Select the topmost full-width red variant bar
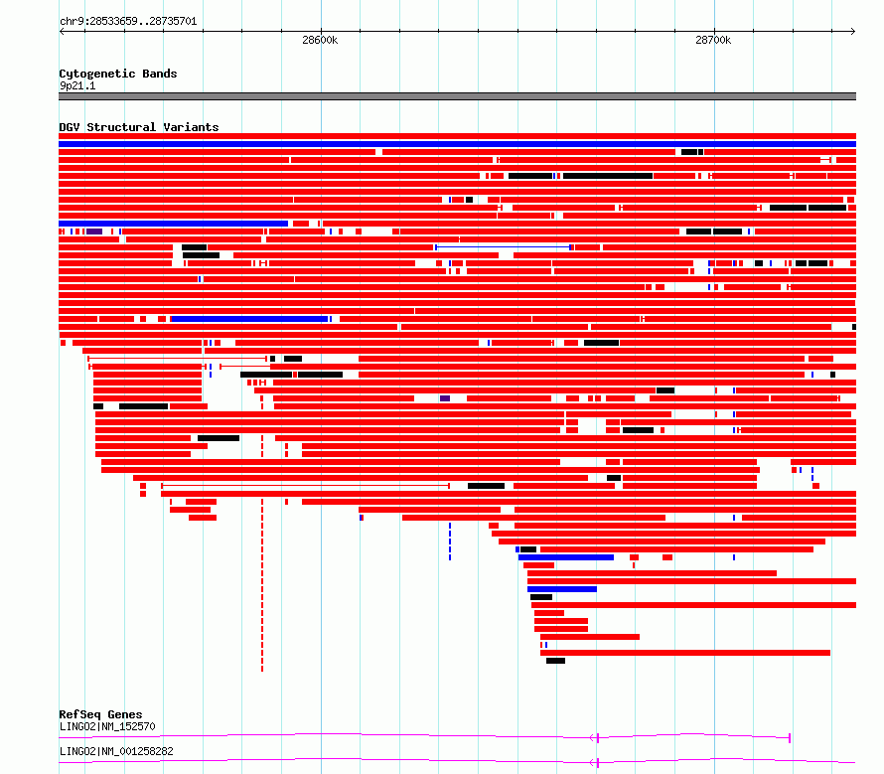The height and width of the screenshot is (774, 884). click(x=457, y=136)
